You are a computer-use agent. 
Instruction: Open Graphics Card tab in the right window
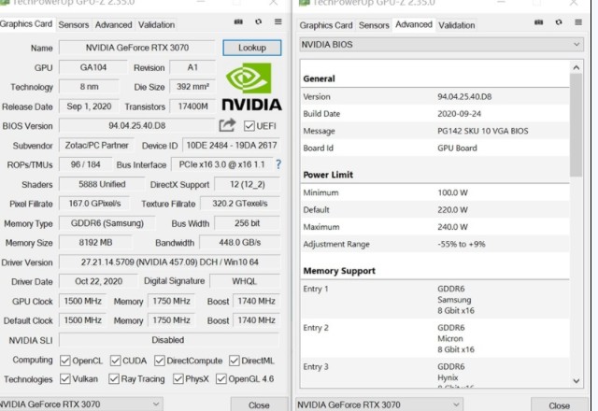(x=326, y=25)
